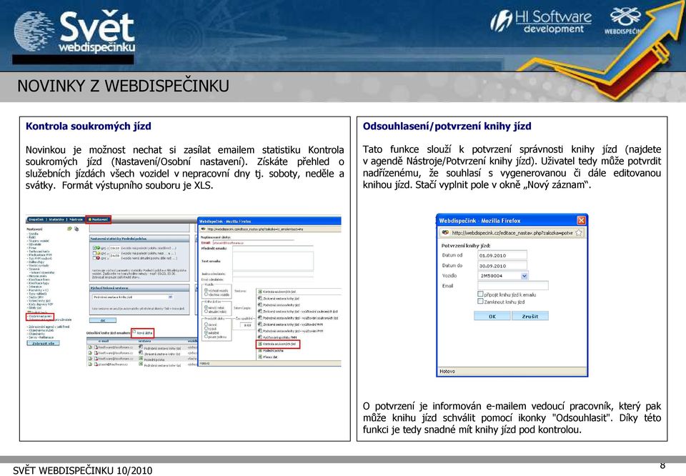Select the 'pouze jednou' radio button
Screen dimensions: 686x476
tap(206, 337)
